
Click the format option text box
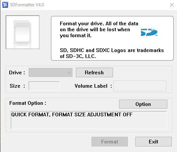click(x=89, y=120)
